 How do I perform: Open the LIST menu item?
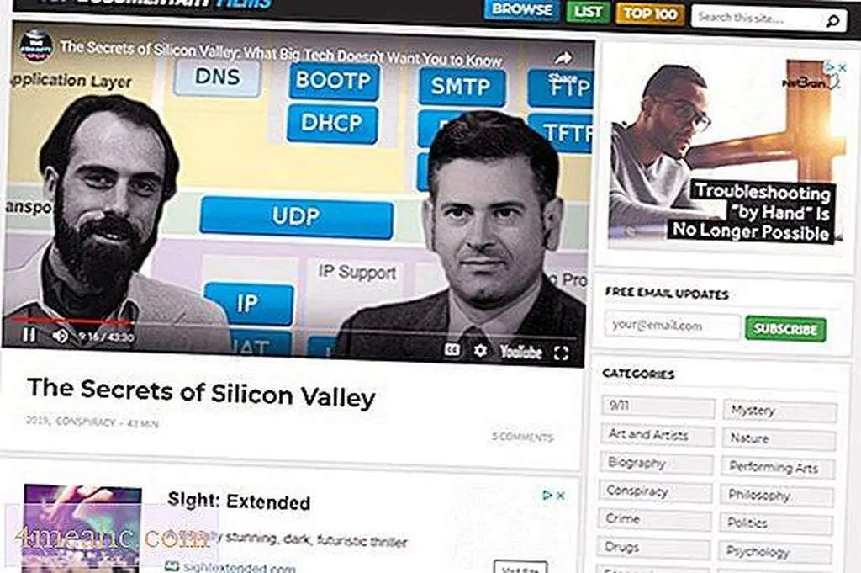588,11
